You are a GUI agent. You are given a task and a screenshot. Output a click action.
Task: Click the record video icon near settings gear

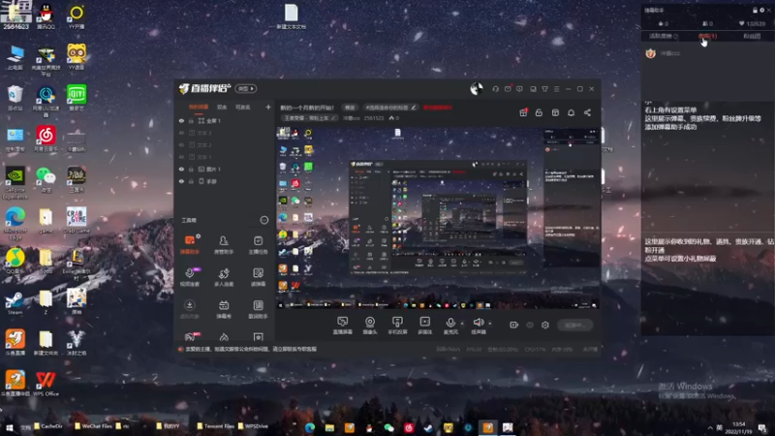(514, 325)
